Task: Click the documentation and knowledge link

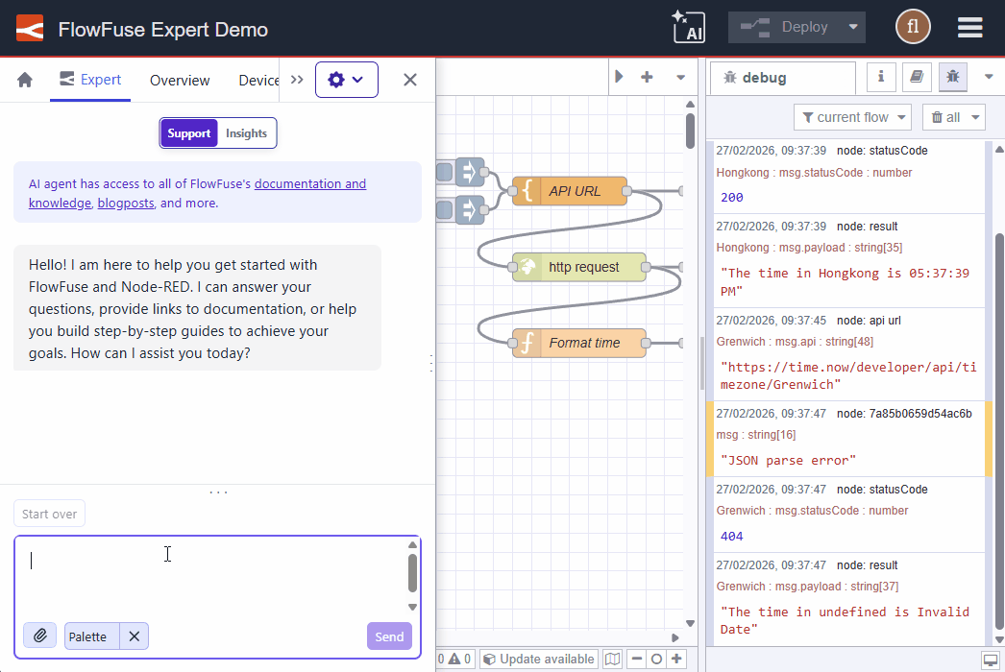Action: 309,182
